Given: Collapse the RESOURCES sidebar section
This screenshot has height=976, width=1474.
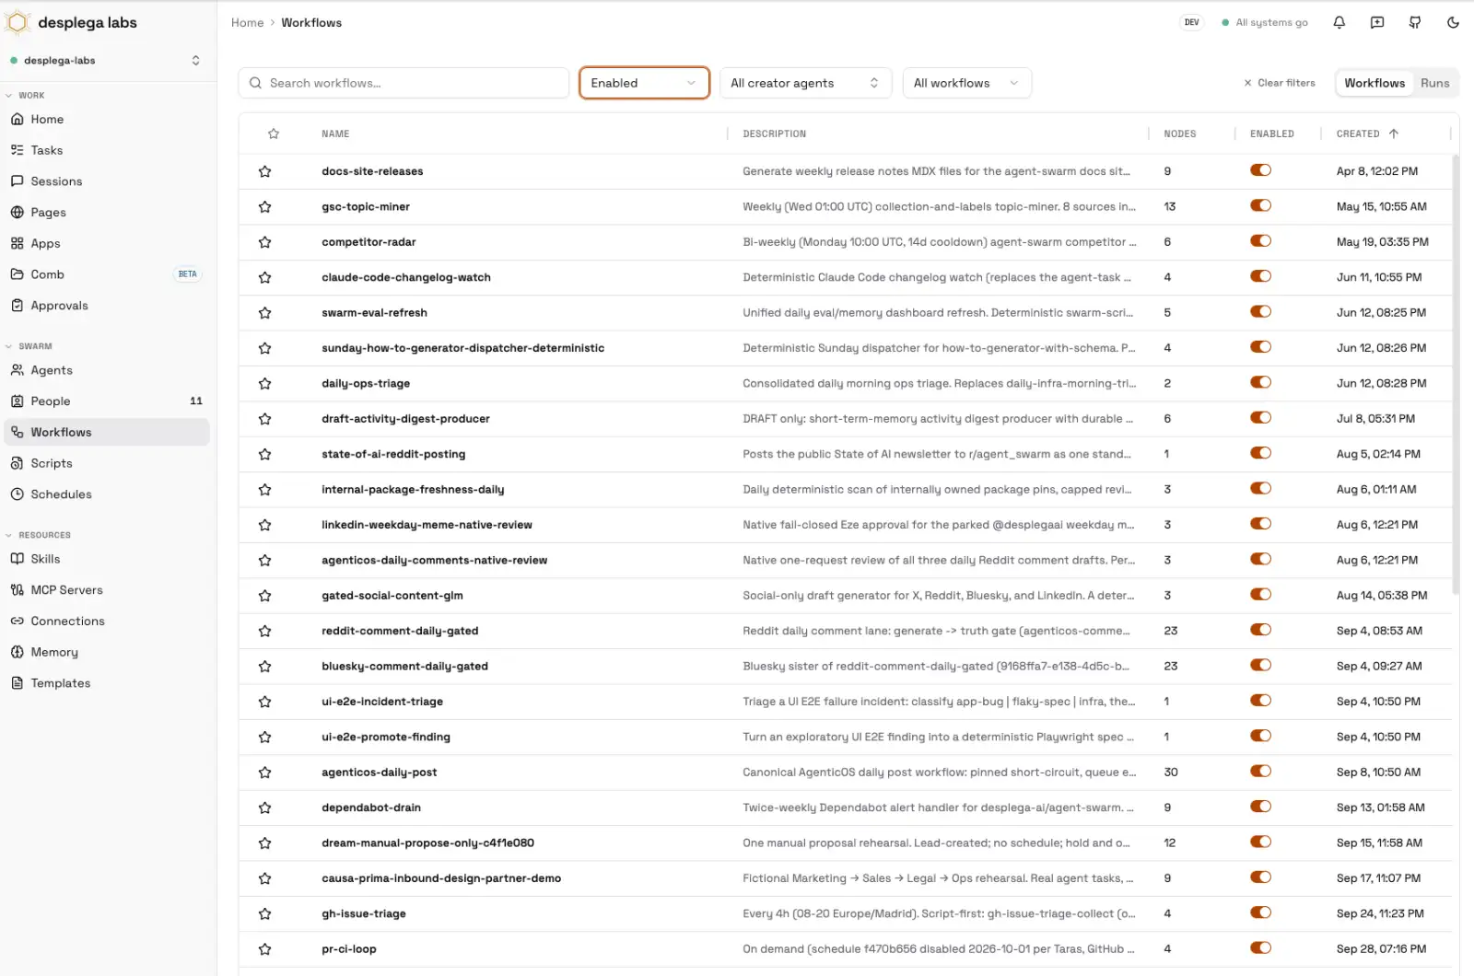Looking at the screenshot, I should [38, 535].
